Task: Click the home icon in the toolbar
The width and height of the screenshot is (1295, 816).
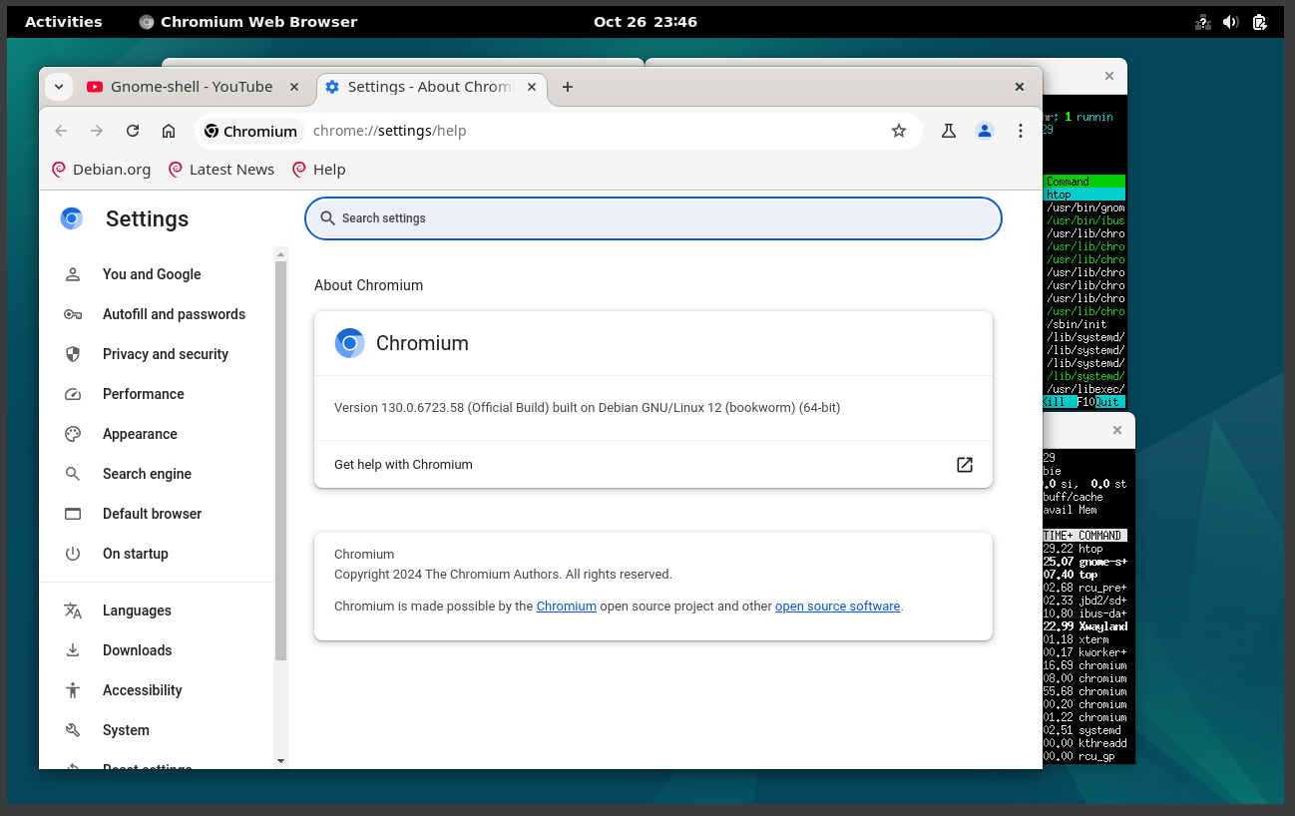Action: (169, 131)
